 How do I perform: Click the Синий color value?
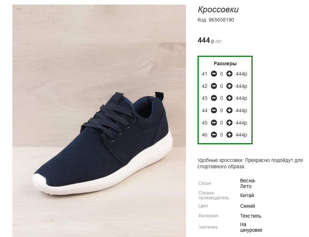[247, 206]
